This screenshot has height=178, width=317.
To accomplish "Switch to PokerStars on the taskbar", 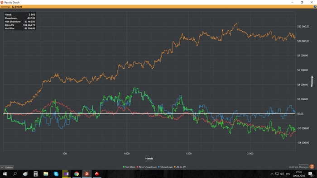I will [97, 174].
